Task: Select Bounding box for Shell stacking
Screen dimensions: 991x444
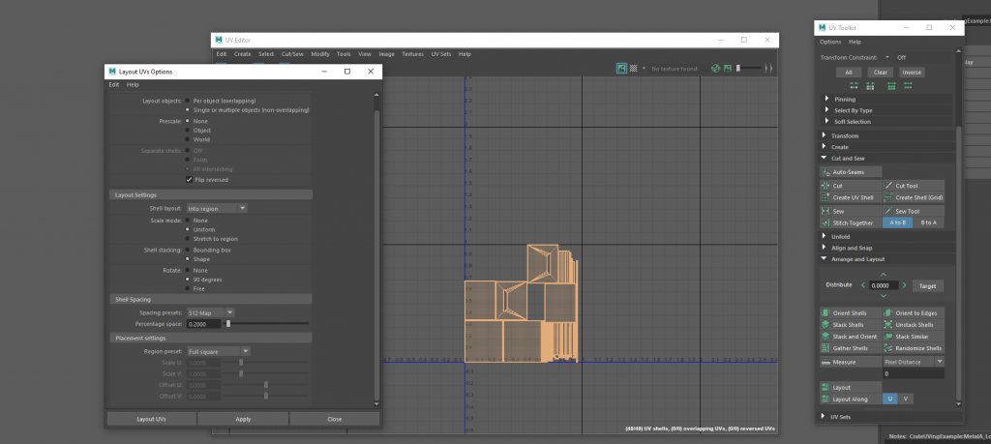Action: click(188, 250)
